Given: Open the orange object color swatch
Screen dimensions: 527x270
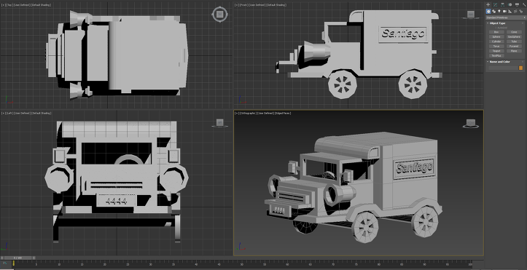Looking at the screenshot, I should (x=520, y=68).
